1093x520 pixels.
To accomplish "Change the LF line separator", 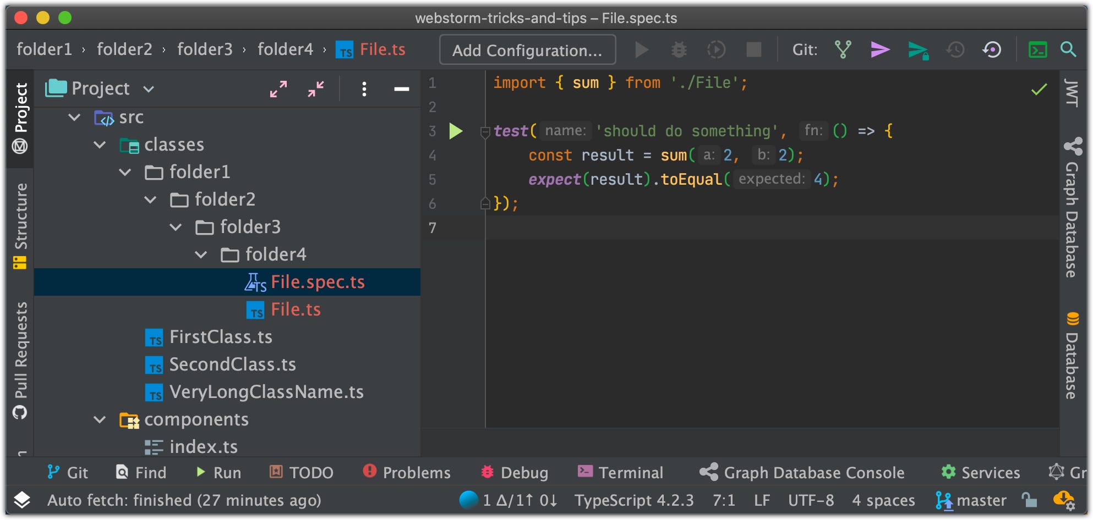I will (x=762, y=500).
